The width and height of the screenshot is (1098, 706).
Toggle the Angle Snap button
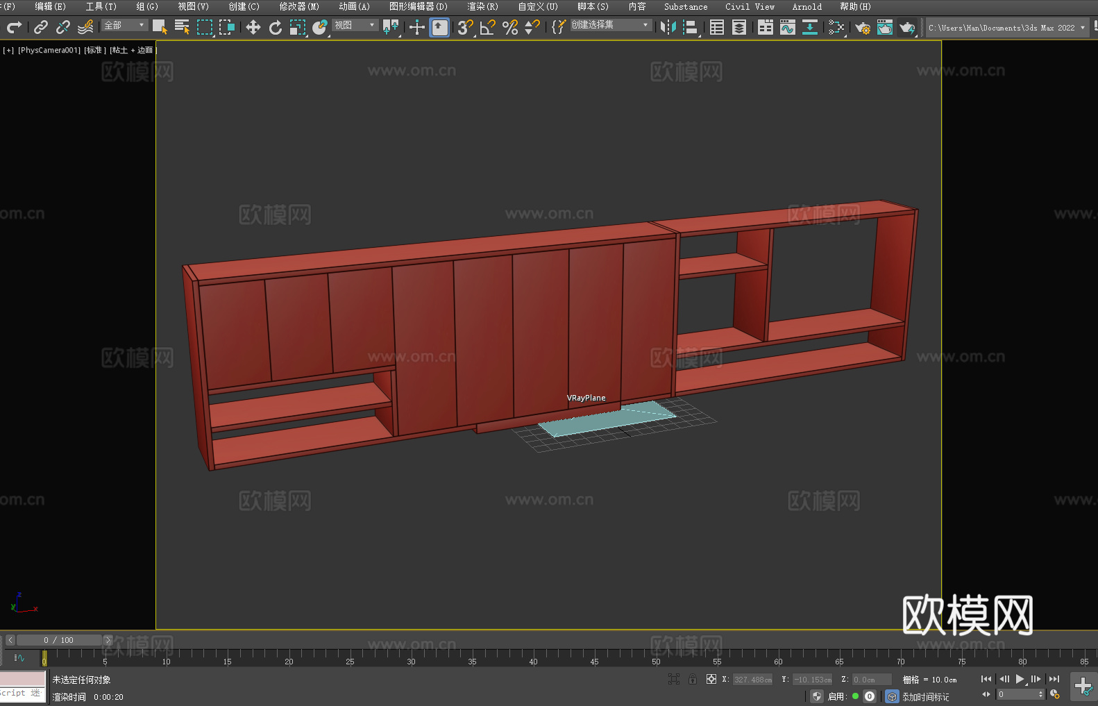click(x=488, y=27)
